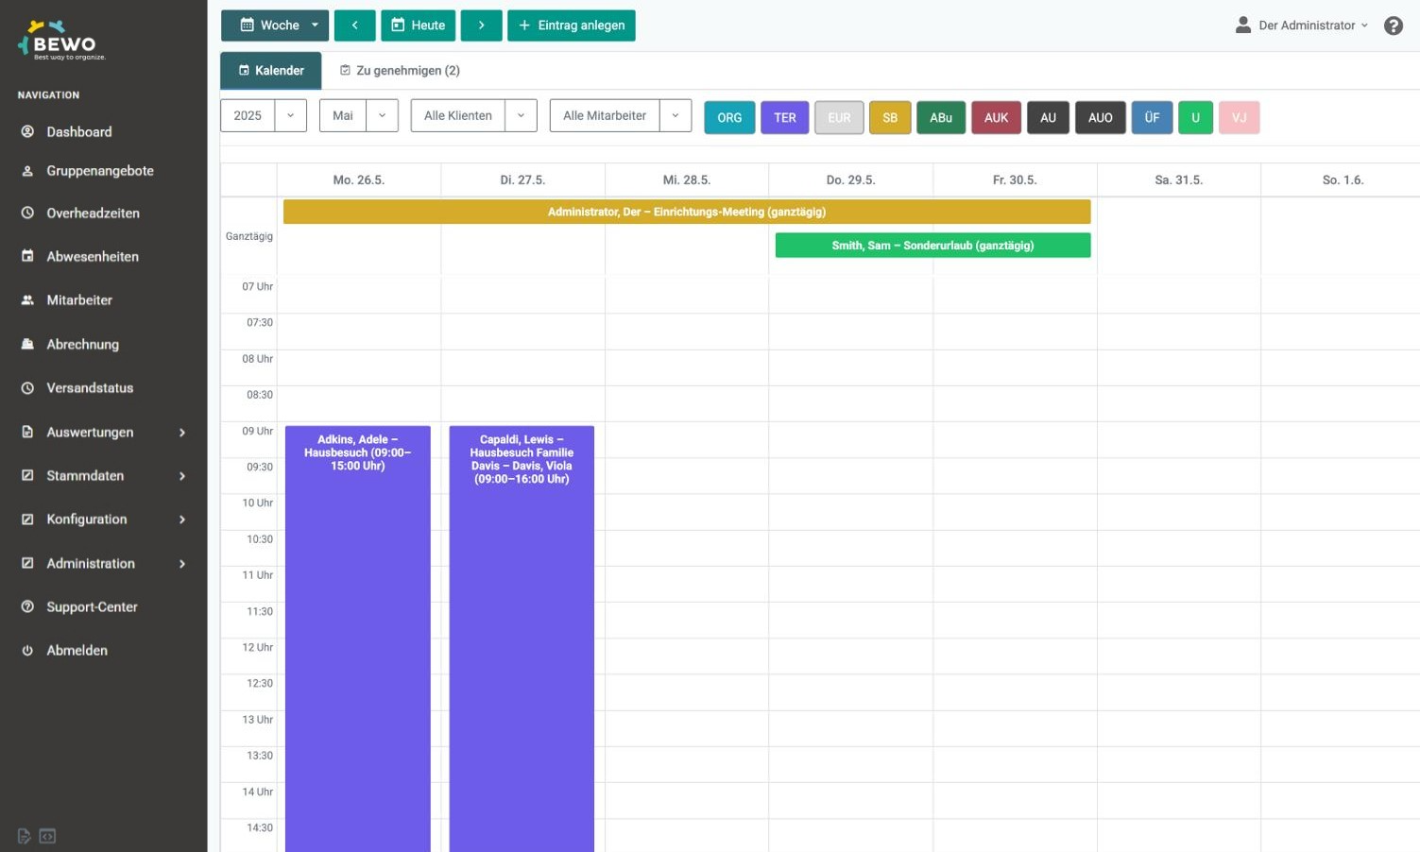The width and height of the screenshot is (1420, 852).
Task: Click the Overheadzeiten clock icon
Action: pyautogui.click(x=27, y=213)
